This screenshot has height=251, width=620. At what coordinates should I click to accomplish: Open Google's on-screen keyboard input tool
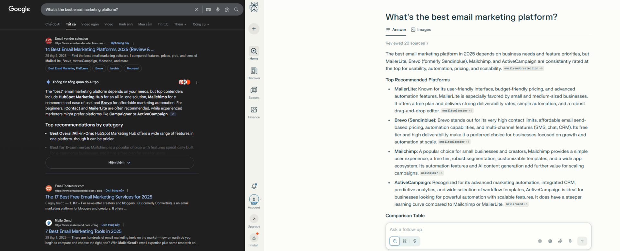[208, 9]
